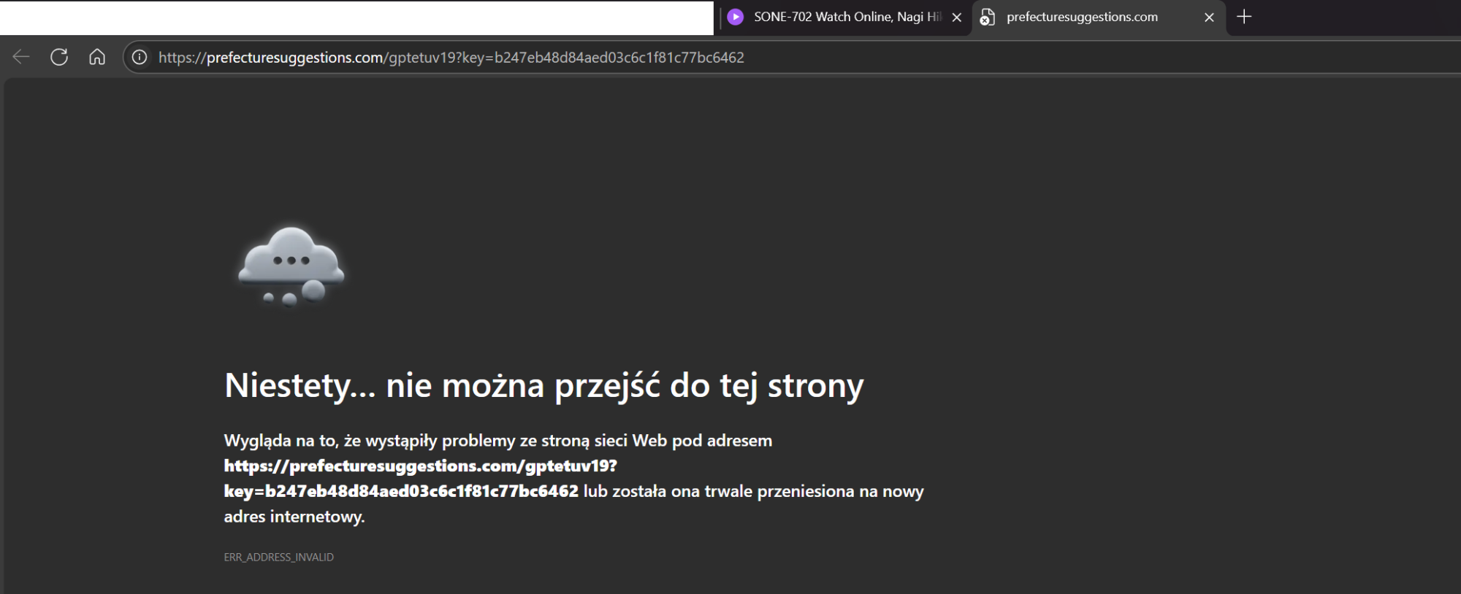Click the "Wygląda na to" description line
The height and width of the screenshot is (594, 1461).
point(497,440)
